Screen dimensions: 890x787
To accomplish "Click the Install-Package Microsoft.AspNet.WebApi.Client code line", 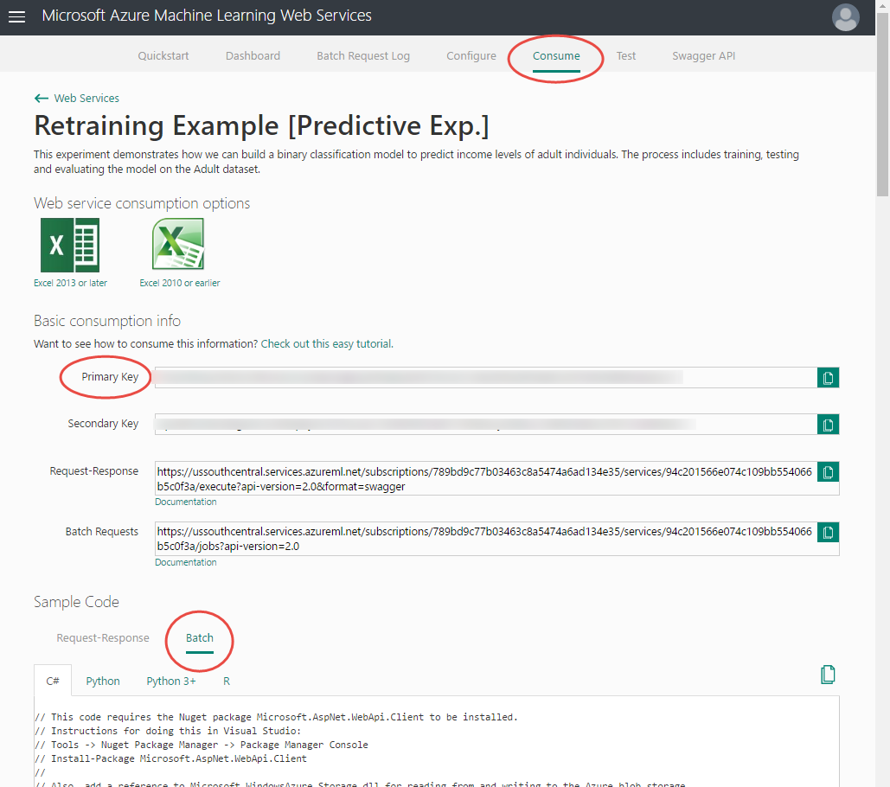I will pyautogui.click(x=171, y=758).
